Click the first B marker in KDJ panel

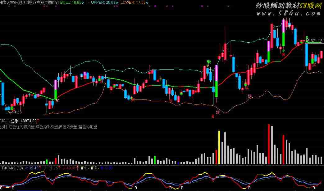coord(2,188)
